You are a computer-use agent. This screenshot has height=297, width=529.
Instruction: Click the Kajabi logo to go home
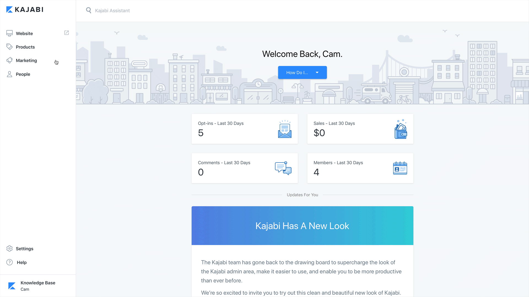24,10
